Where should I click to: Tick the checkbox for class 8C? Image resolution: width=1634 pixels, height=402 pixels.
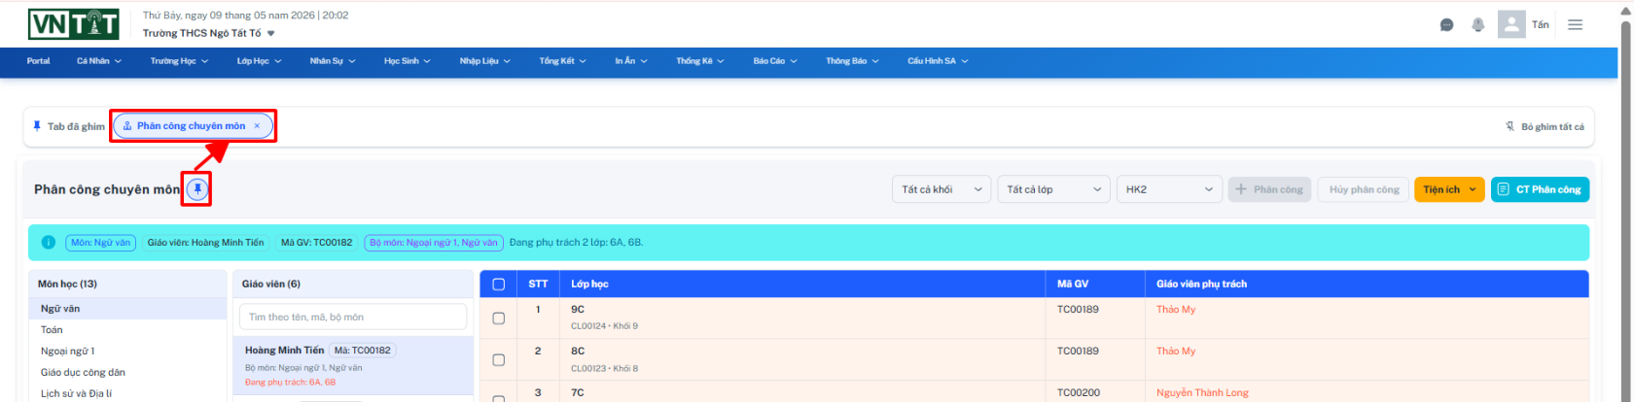pyautogui.click(x=499, y=360)
